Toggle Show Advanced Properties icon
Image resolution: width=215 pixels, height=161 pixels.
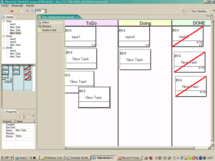tap(24, 117)
